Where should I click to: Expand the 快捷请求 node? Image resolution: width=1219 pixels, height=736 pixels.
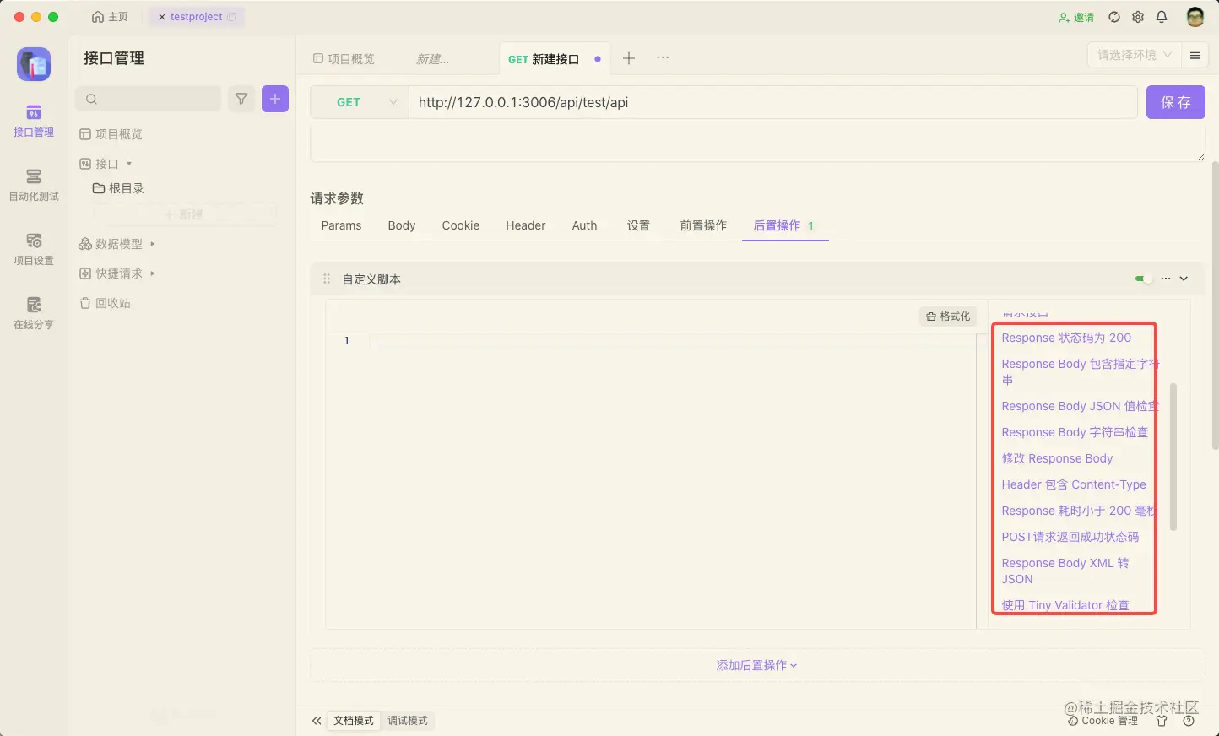(117, 273)
